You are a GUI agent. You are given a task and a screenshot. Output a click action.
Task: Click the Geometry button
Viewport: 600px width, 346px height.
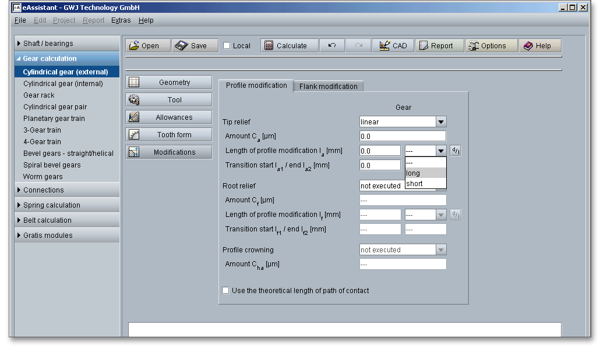click(169, 83)
